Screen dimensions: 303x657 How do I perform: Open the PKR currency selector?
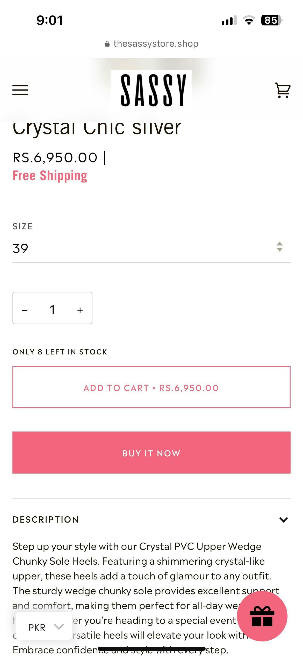click(44, 627)
